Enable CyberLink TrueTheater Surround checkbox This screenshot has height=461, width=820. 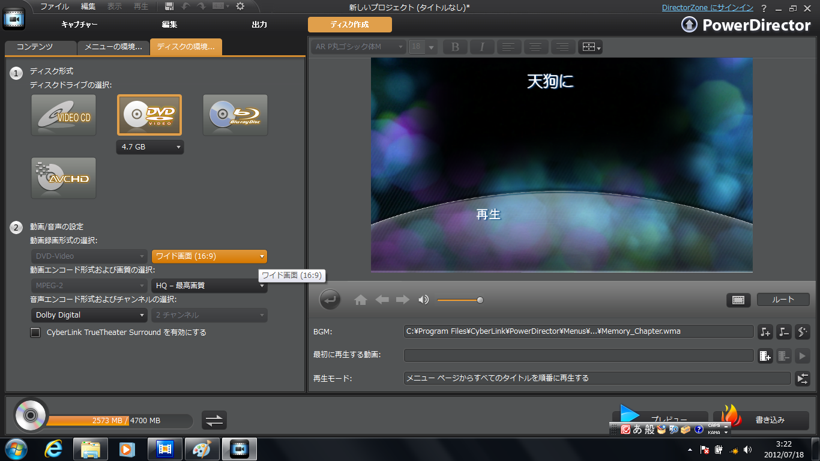pos(35,333)
